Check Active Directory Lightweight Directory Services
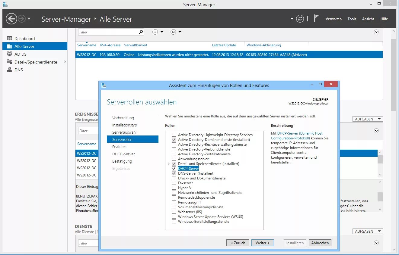The height and width of the screenshot is (255, 399). [174, 135]
